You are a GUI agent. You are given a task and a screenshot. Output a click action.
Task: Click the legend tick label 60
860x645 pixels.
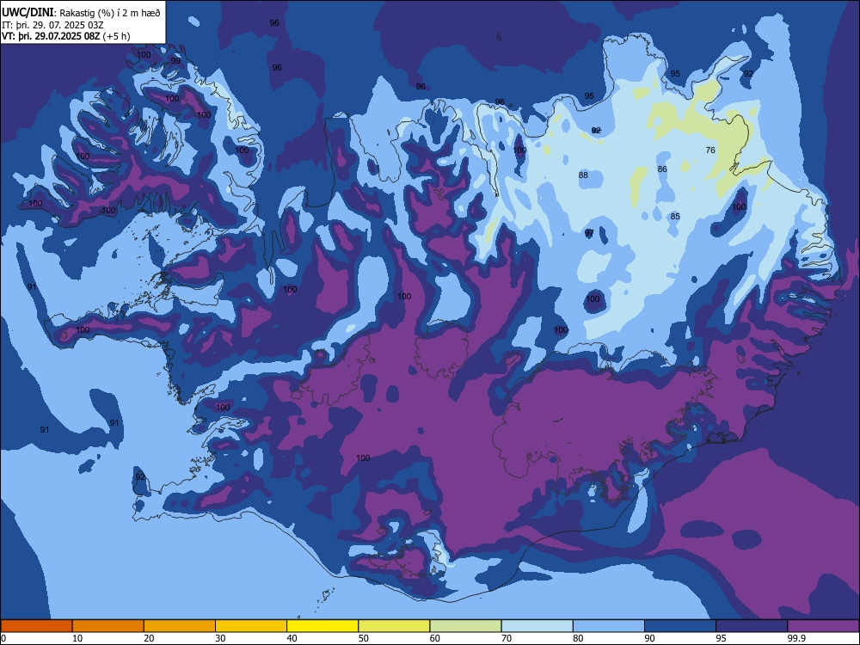tap(435, 638)
